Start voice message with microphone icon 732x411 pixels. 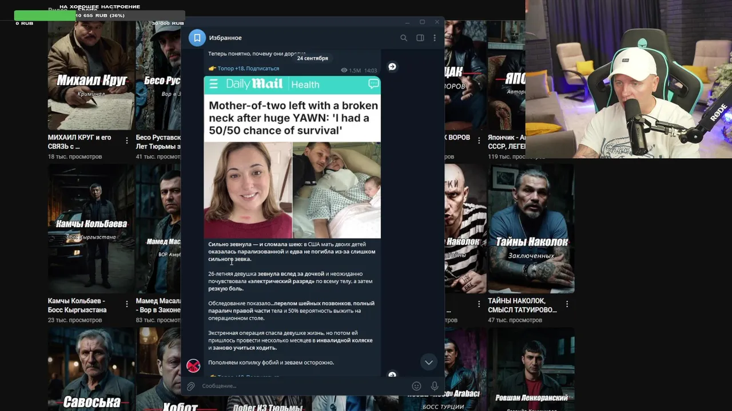coord(435,386)
